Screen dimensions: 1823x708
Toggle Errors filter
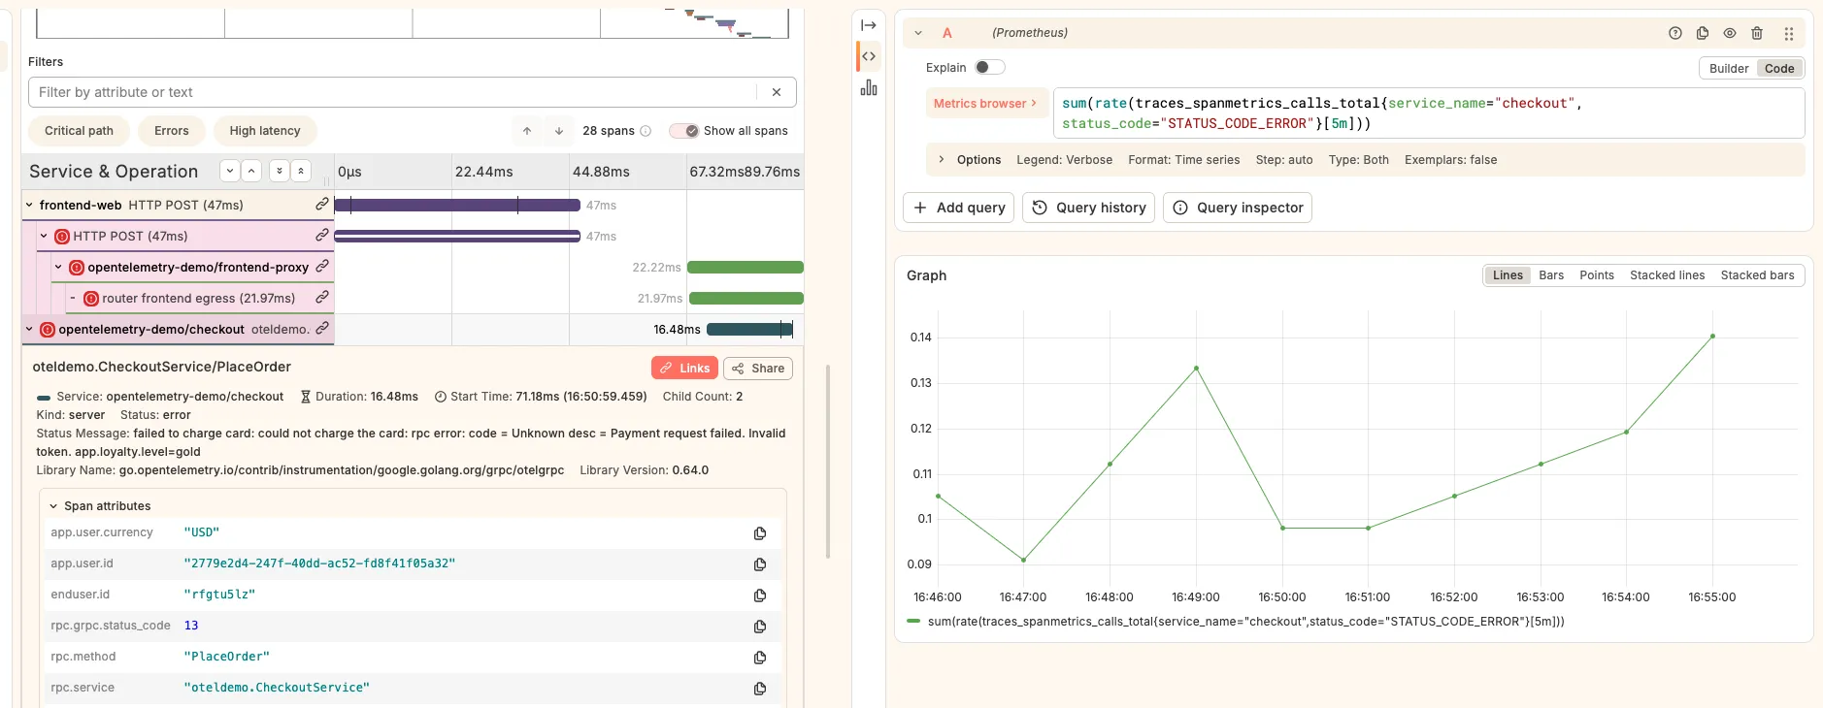pos(172,131)
